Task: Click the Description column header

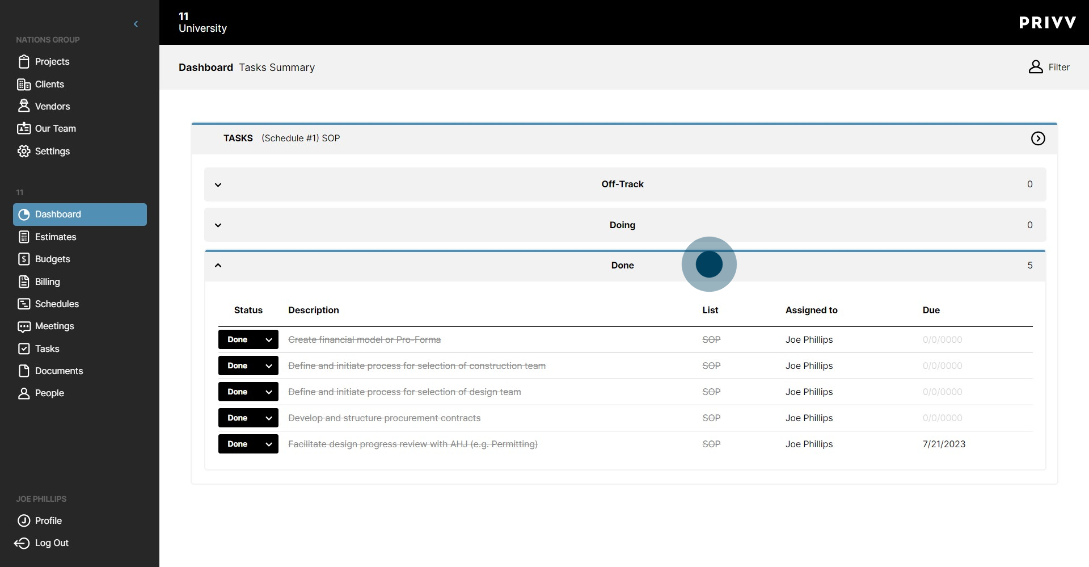Action: click(x=314, y=310)
